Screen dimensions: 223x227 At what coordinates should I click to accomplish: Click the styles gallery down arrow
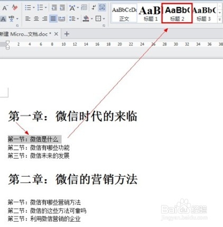[x=220, y=13]
